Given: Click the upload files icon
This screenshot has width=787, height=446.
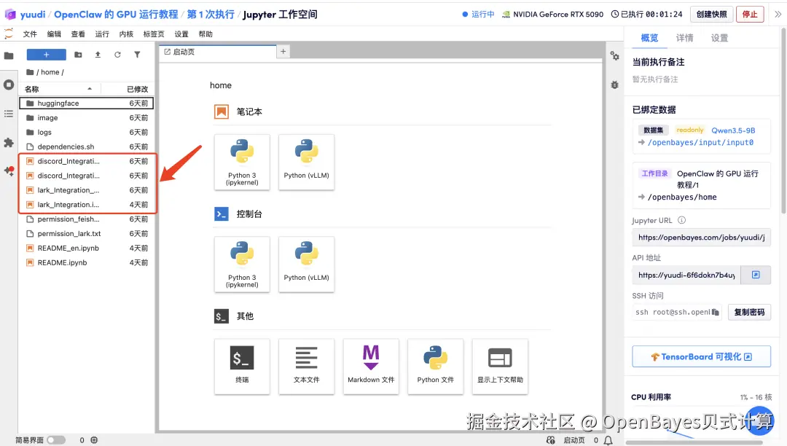Looking at the screenshot, I should coord(98,55).
